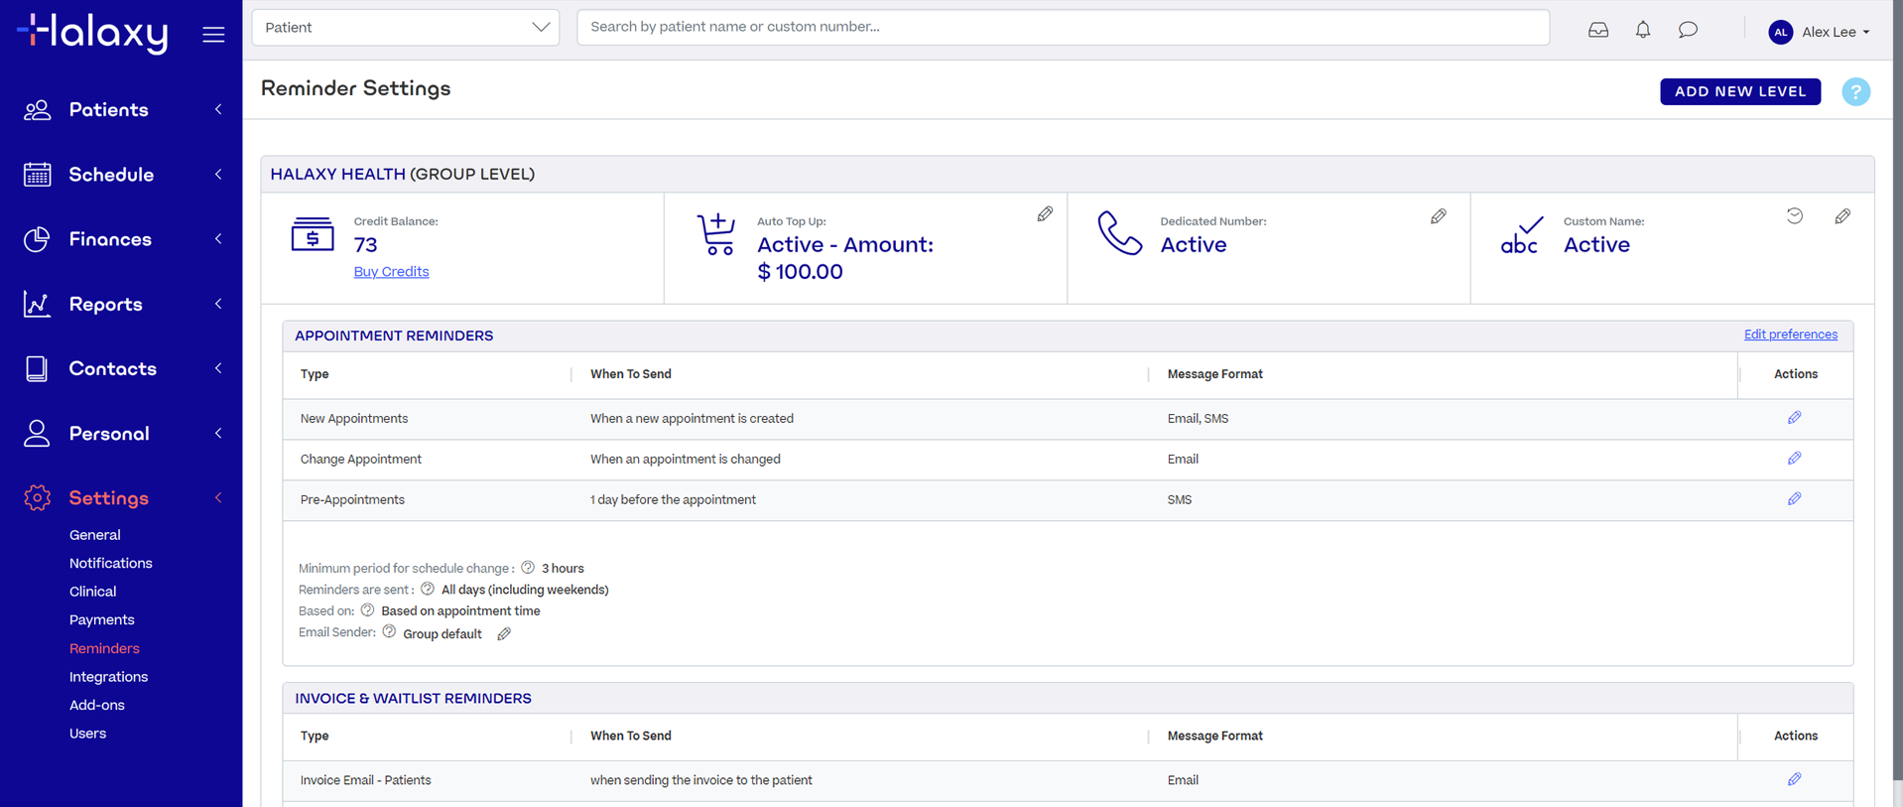Edit the Email Sender group default

pos(504,634)
